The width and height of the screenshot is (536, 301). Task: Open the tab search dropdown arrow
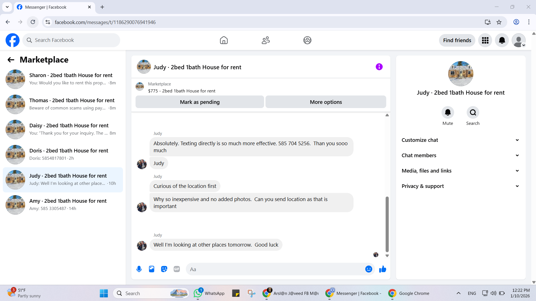coord(7,7)
